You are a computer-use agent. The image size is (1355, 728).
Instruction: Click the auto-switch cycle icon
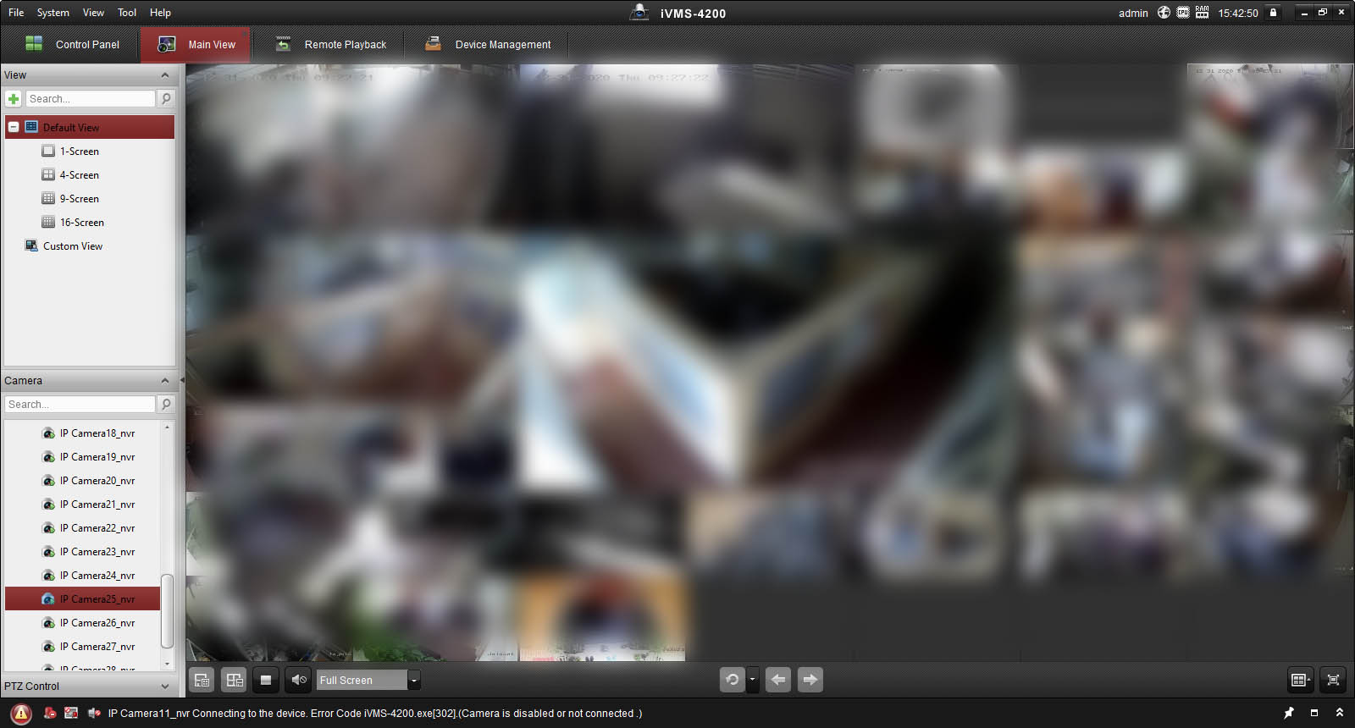coord(733,680)
